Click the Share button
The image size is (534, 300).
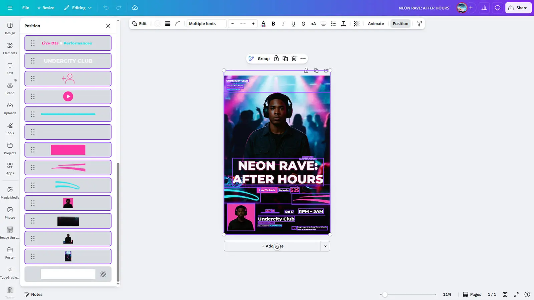518,8
